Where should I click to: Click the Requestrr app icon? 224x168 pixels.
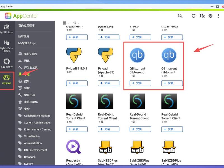coord(74,147)
